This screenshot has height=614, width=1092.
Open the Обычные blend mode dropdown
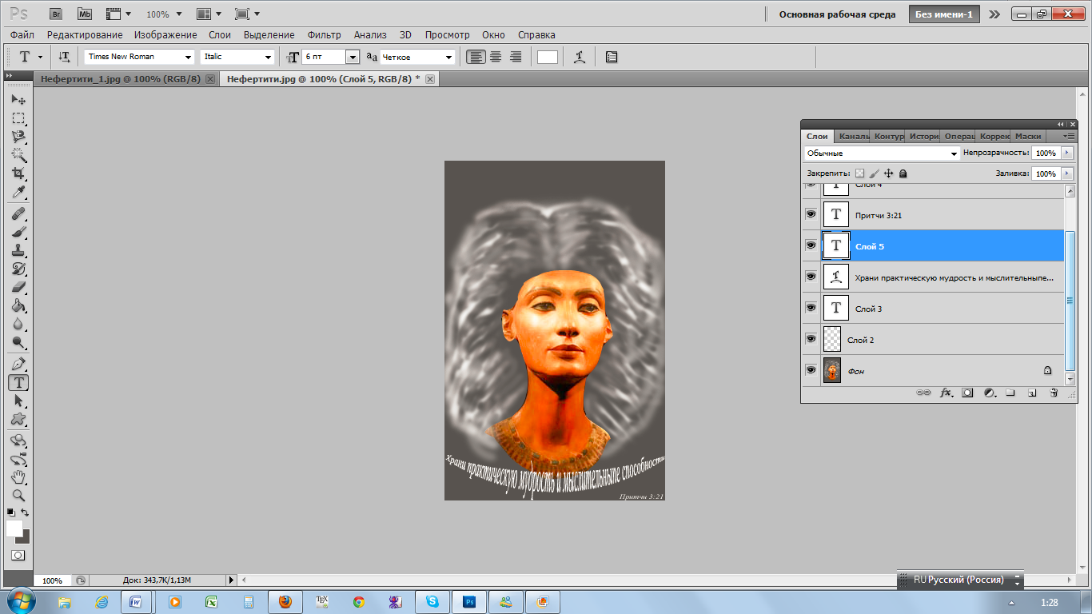(882, 153)
